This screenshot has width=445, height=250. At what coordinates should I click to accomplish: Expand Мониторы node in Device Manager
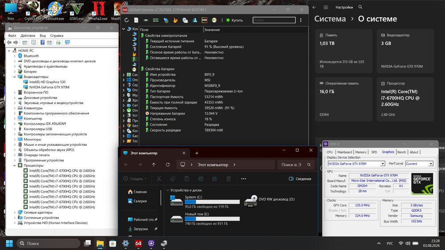click(15, 139)
